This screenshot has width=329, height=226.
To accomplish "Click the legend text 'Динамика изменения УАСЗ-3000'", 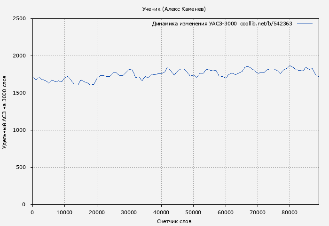I will pyautogui.click(x=194, y=24).
